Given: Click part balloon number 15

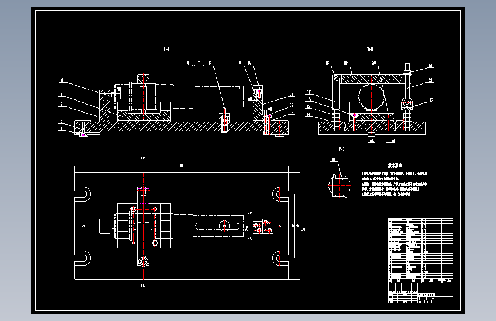Looking at the screenshot, I should [x=308, y=106].
